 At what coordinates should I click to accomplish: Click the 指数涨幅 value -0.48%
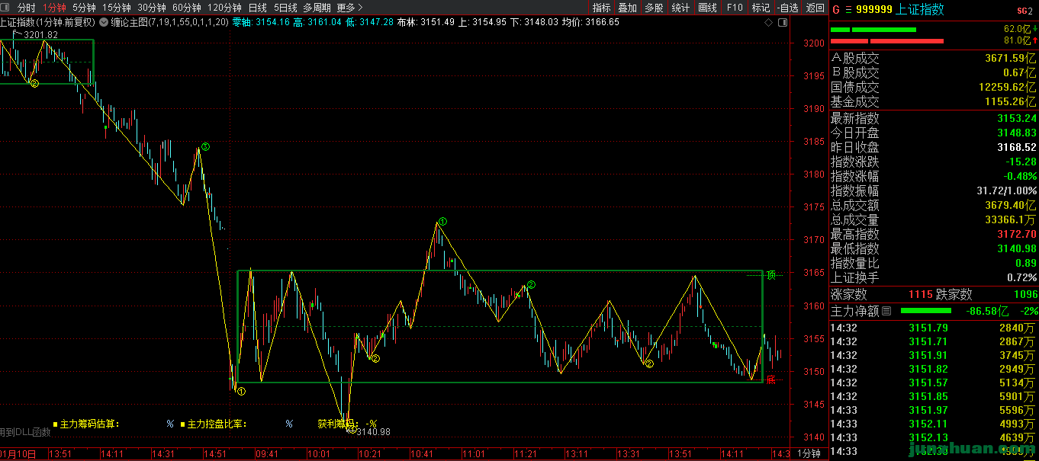(1019, 176)
